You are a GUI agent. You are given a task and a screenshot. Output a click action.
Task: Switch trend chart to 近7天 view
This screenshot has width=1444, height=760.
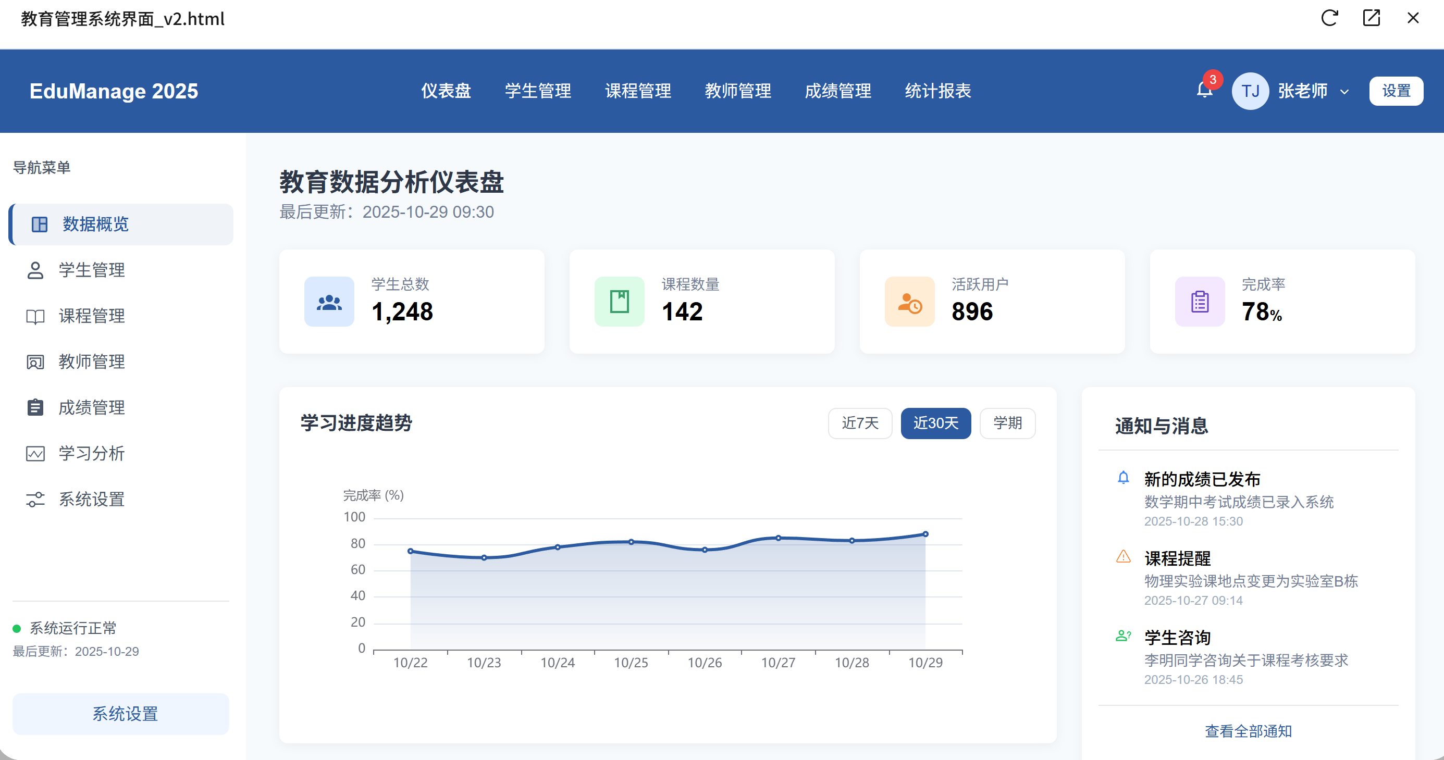coord(860,423)
